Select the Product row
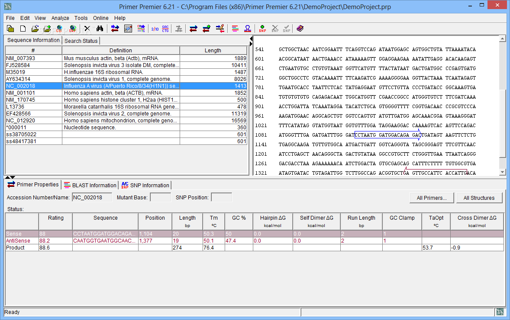Screen dimensions: 510x320 click(255, 247)
